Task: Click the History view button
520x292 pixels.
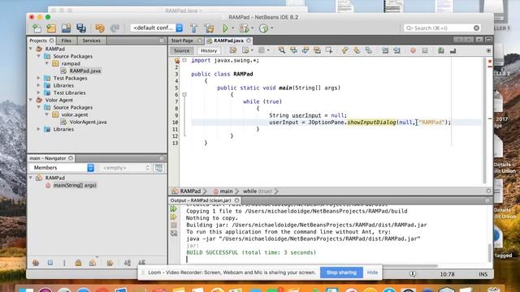Action: coord(209,50)
